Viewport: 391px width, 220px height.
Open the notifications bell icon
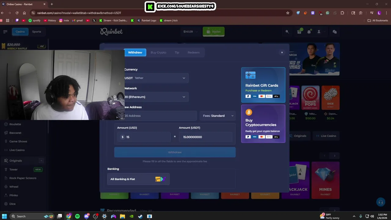309,31
